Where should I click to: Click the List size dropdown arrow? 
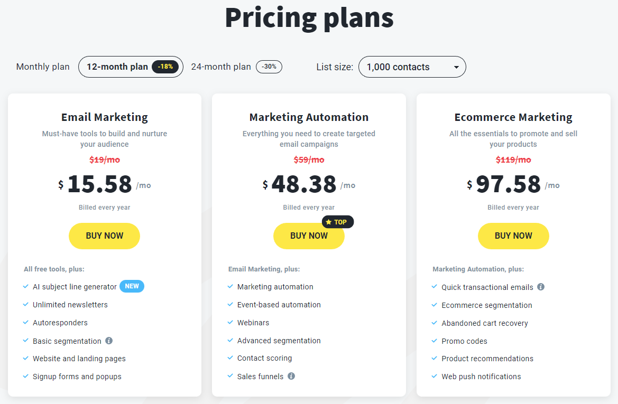[x=456, y=67]
